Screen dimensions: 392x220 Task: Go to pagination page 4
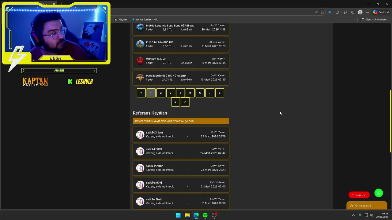pyautogui.click(x=180, y=93)
